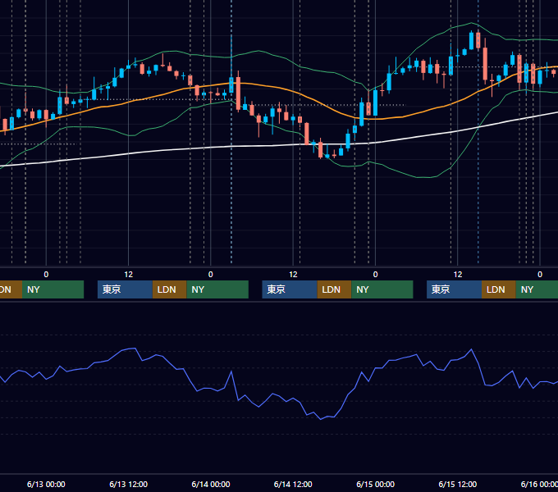The height and width of the screenshot is (492, 558).
Task: Click the hour label '0' above 6/15 00:00
Action: click(376, 275)
